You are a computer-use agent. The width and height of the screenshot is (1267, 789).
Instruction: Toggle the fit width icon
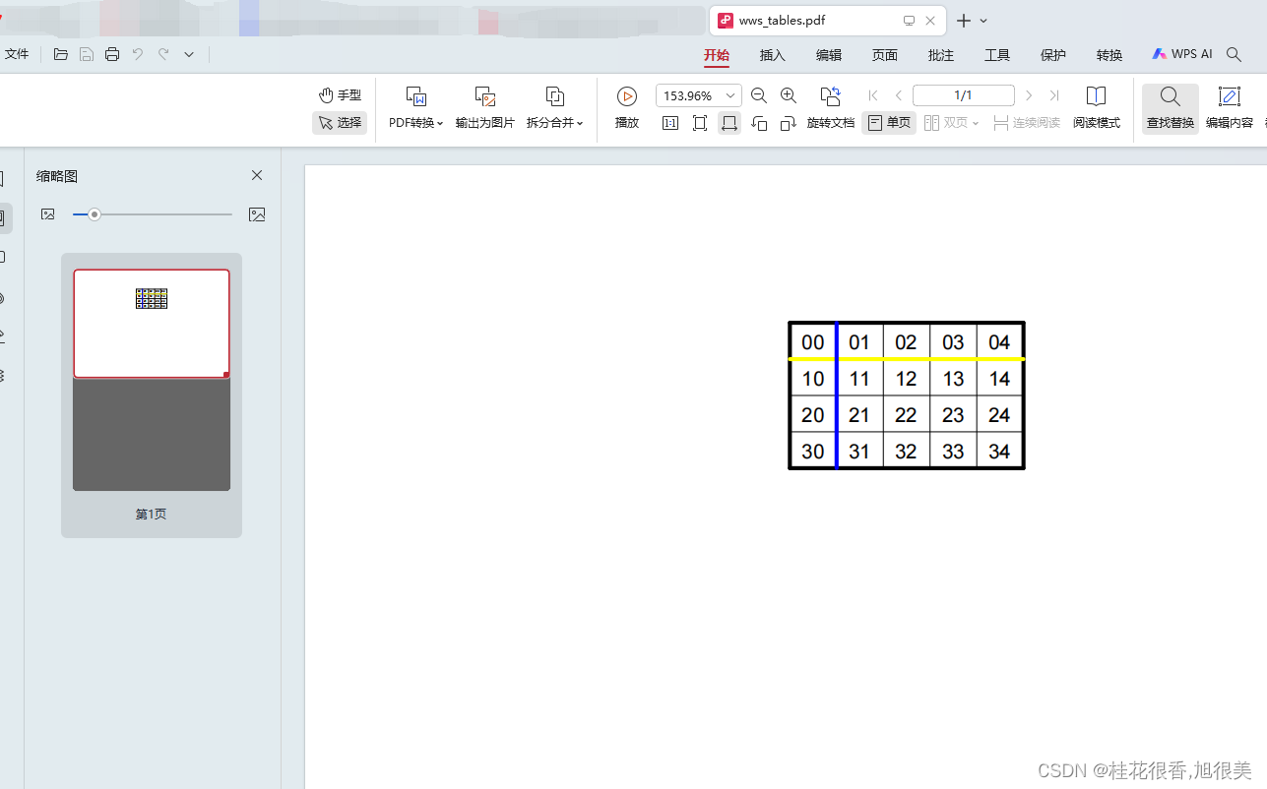pos(729,123)
